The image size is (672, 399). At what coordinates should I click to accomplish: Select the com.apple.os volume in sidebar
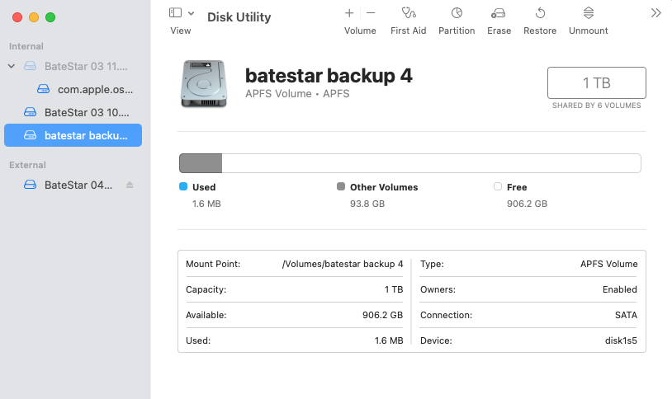73,90
